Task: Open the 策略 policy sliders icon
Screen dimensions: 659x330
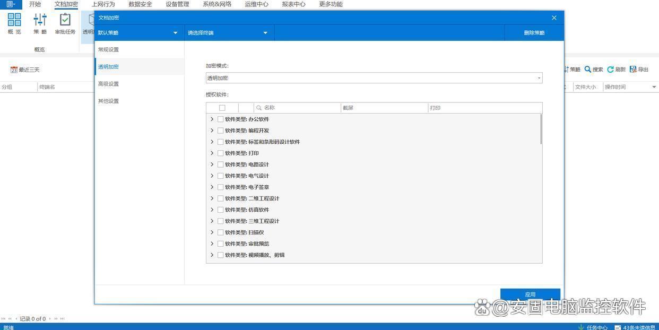Action: pyautogui.click(x=40, y=20)
